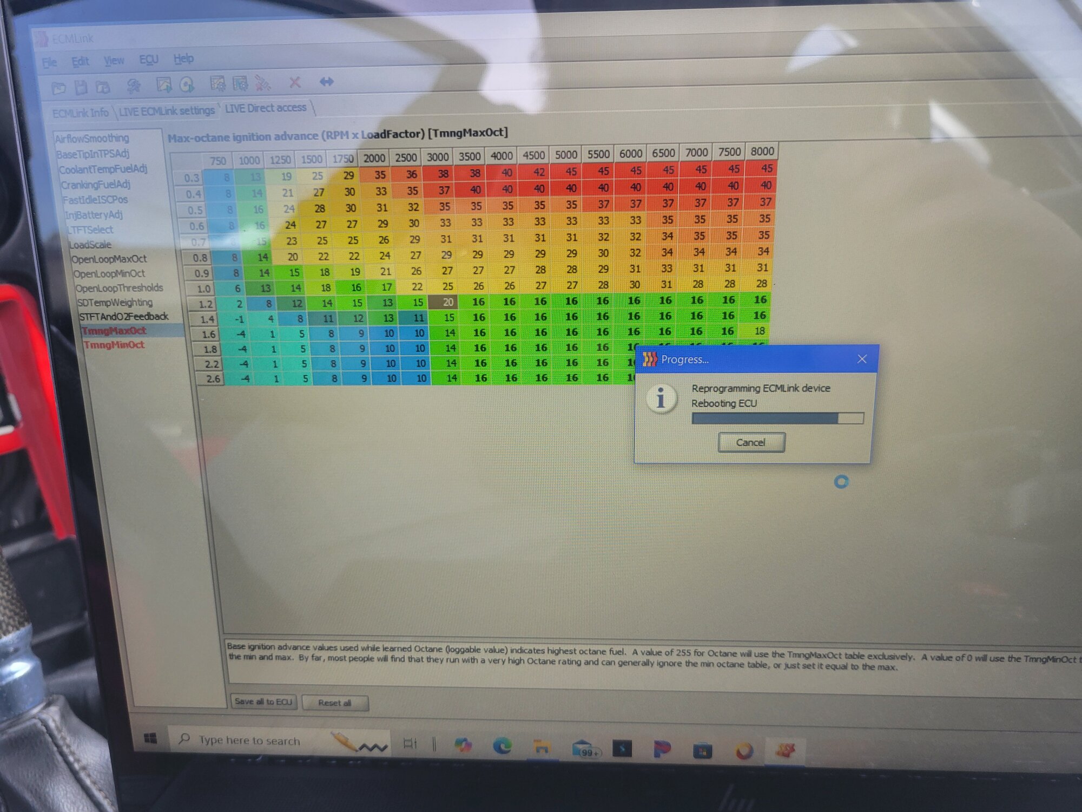Click Save all to ECU button
This screenshot has height=812, width=1082.
pos(263,702)
